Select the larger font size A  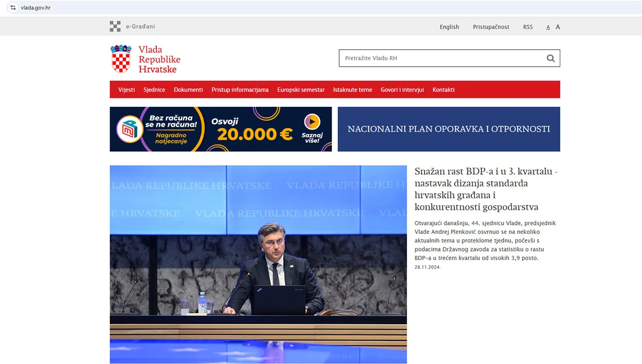point(558,27)
